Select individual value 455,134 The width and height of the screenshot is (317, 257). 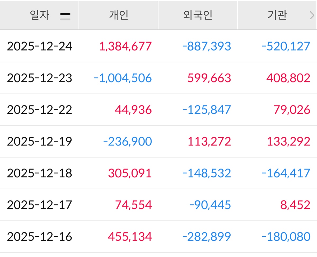(130, 237)
